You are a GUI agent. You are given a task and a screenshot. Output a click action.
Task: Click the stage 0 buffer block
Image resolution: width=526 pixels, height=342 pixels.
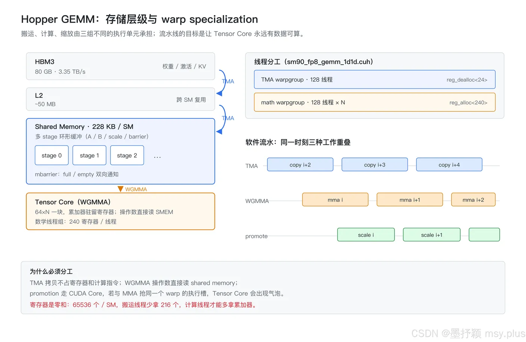point(52,155)
